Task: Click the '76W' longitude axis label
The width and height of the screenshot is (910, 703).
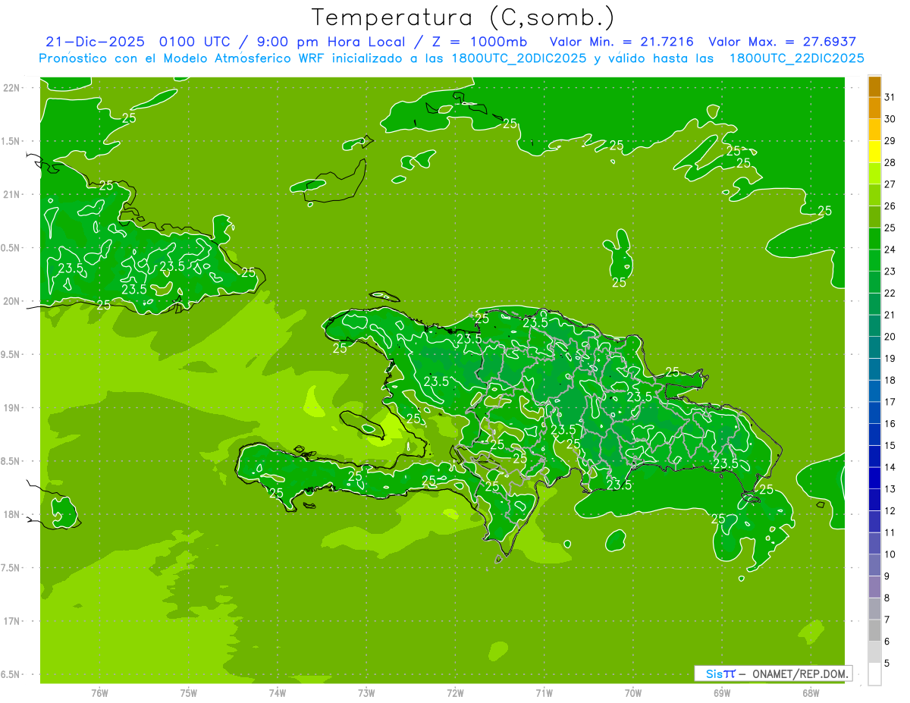Action: 99,692
